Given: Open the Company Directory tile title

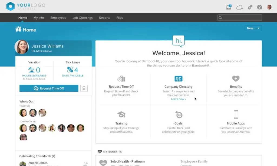Looking at the screenshot, I should pyautogui.click(x=179, y=87).
